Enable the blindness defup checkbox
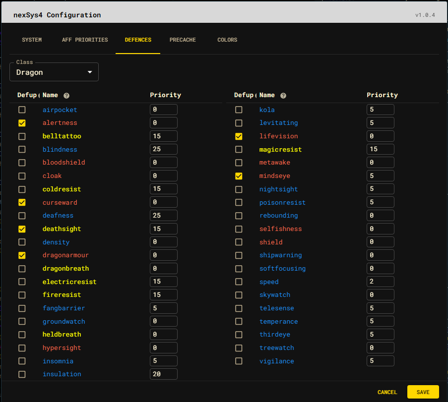 tap(22, 149)
